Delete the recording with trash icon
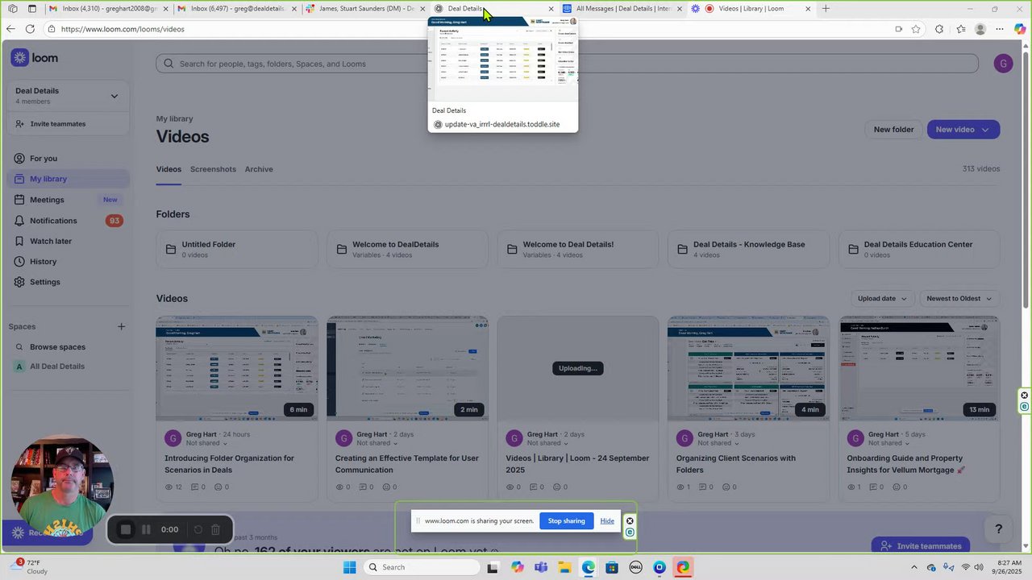Screen dimensions: 1032x580 [215, 529]
